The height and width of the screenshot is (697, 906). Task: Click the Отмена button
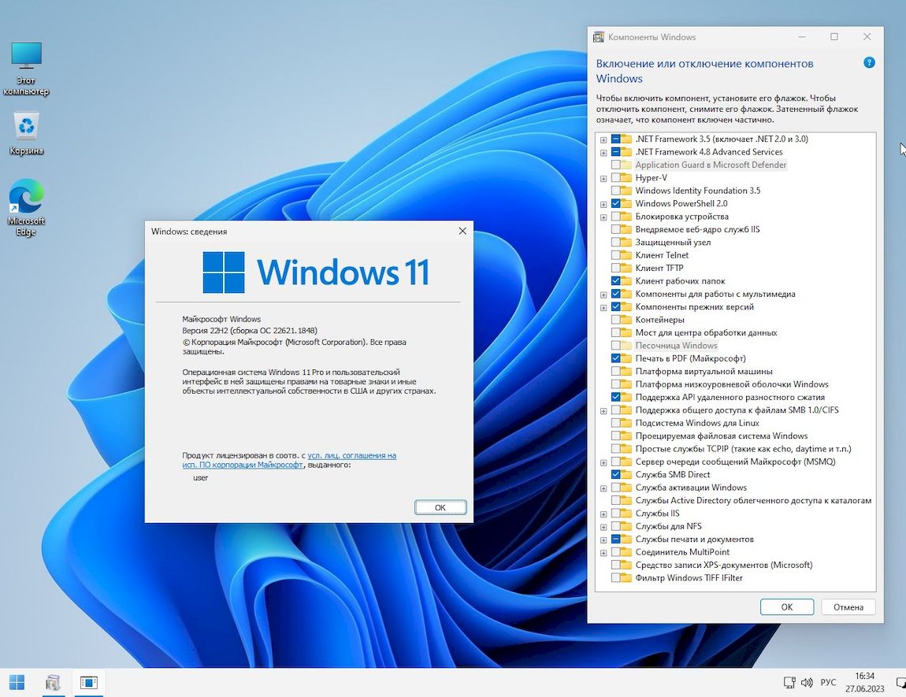(x=848, y=607)
